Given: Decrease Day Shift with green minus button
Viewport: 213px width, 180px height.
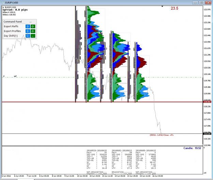Looking at the screenshot, I should click(x=33, y=36).
